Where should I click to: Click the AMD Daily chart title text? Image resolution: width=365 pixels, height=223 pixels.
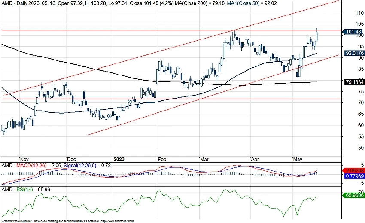(15, 3)
